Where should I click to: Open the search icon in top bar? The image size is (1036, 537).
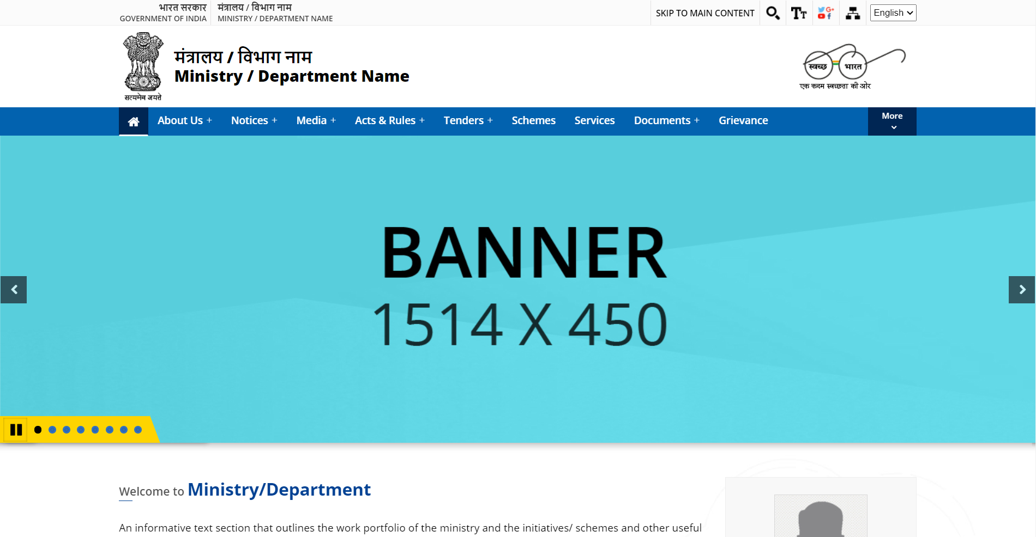click(x=773, y=13)
